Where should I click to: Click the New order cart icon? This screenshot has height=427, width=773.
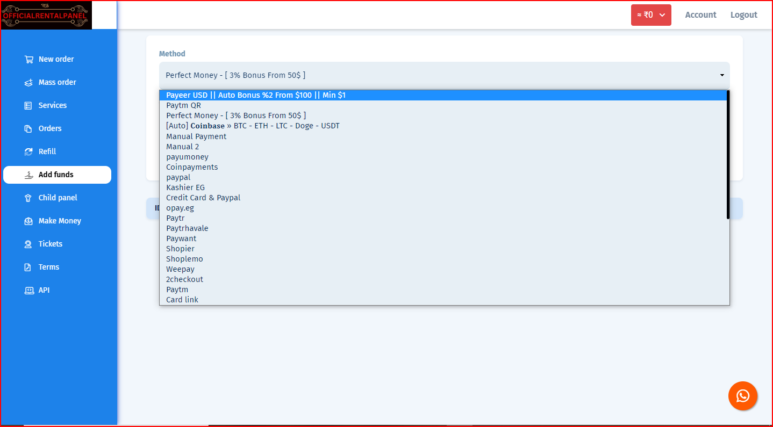point(28,60)
